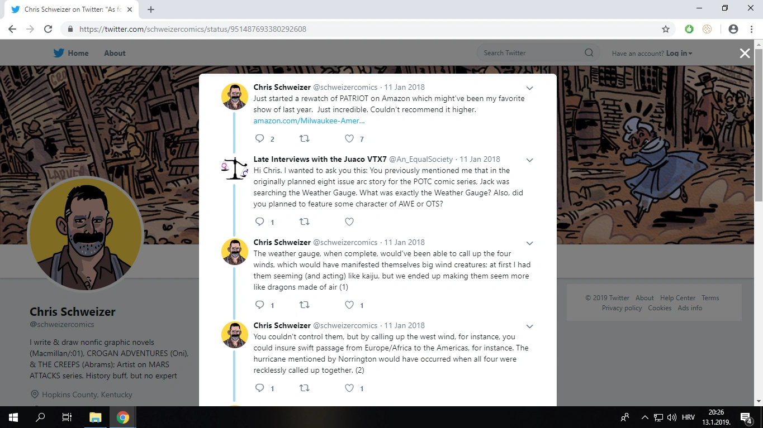Click the Twitter search magnifier icon

(589, 53)
